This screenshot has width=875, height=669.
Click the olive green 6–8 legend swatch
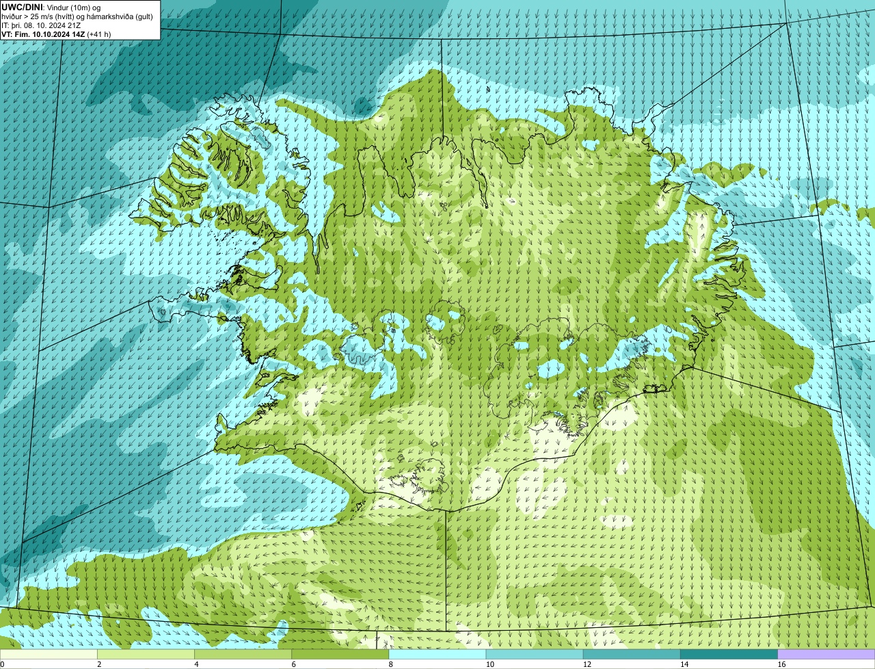pos(340,654)
